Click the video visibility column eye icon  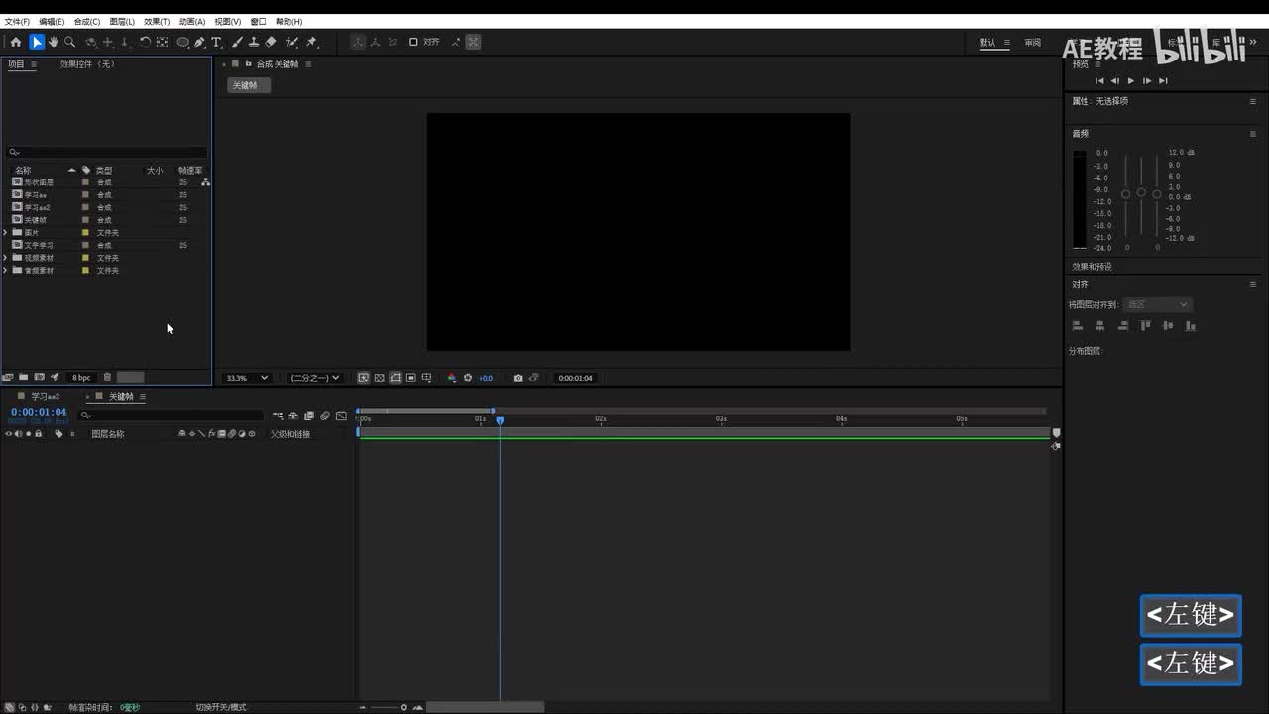9,434
